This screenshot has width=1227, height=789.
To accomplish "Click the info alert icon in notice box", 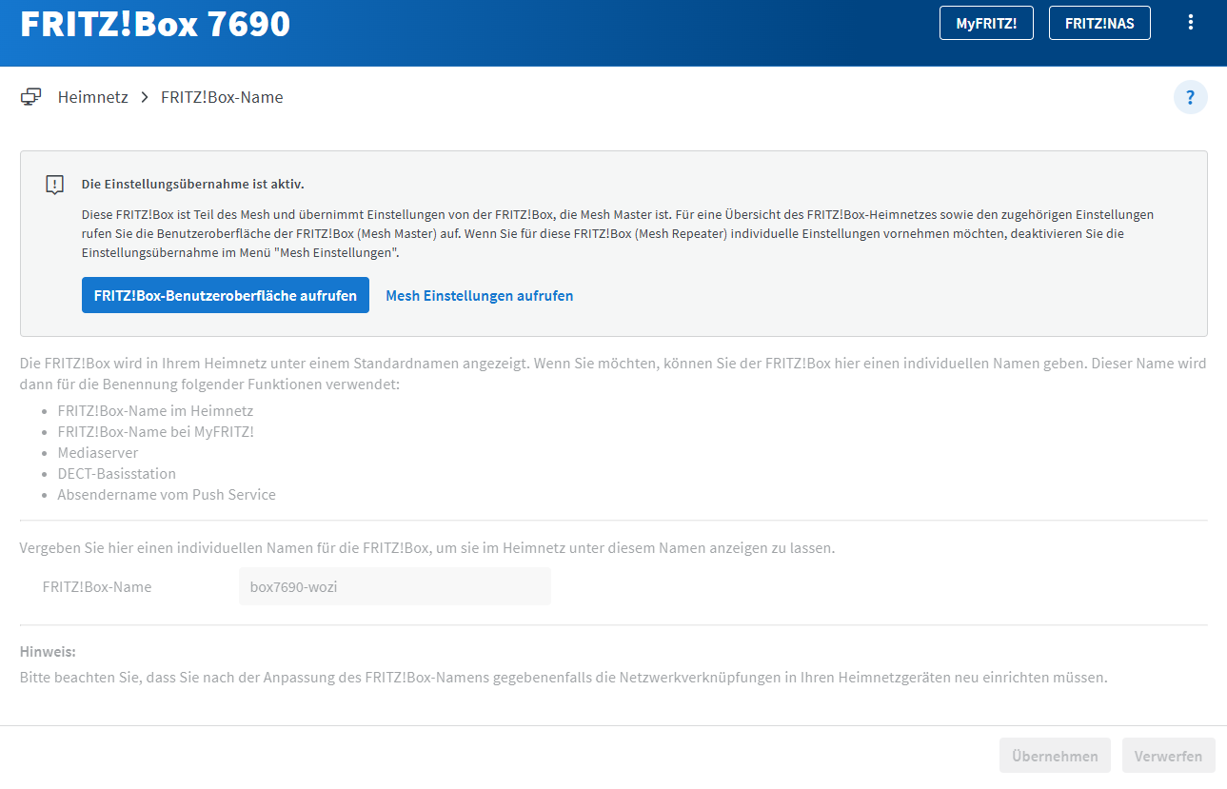I will click(55, 185).
